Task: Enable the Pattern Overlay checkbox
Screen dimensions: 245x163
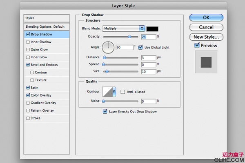Action: click(28, 110)
